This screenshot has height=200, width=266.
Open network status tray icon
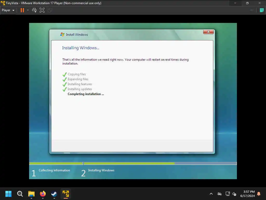[x=228, y=194]
